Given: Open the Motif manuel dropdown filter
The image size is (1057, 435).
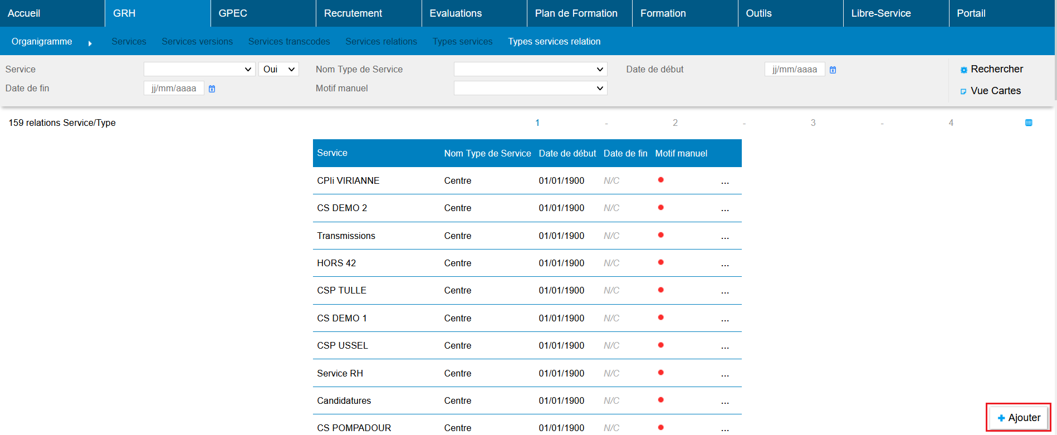Looking at the screenshot, I should point(530,88).
